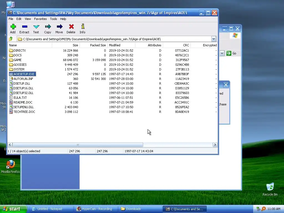The image size is (284, 213).
Task: Click the Add toolbar icon
Action: pos(13,27)
